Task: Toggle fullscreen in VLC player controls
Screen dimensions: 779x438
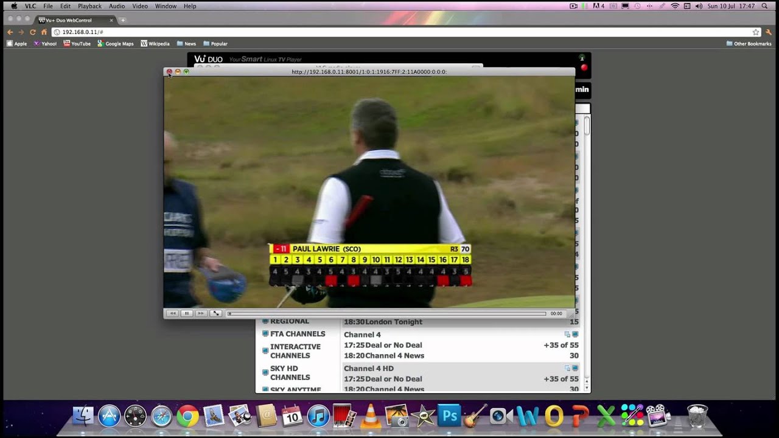Action: coord(216,313)
